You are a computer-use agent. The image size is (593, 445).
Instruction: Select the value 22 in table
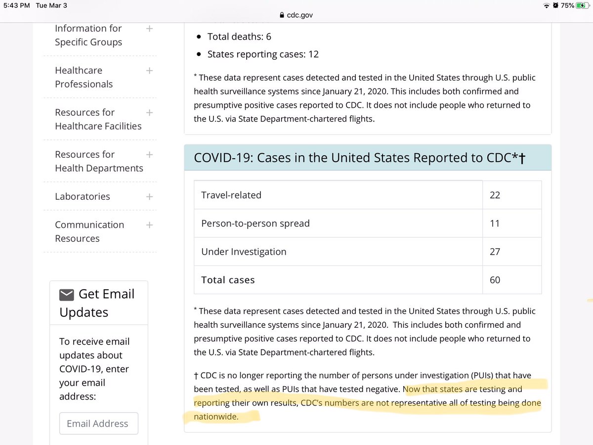point(495,195)
